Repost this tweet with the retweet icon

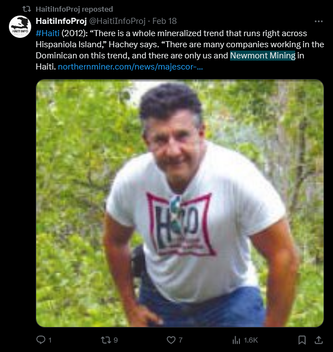(105, 340)
